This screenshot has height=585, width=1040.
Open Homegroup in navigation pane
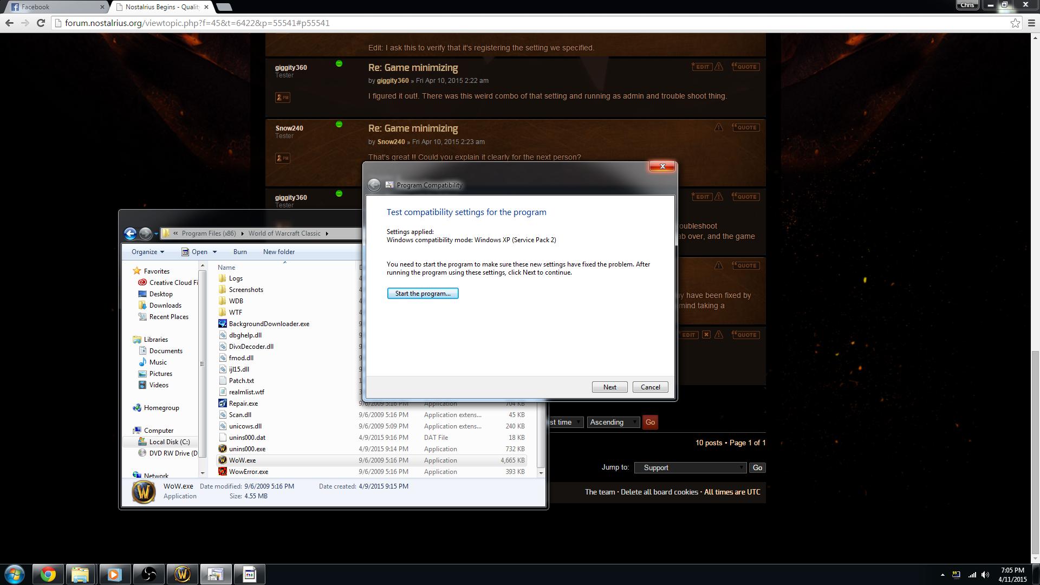(161, 408)
